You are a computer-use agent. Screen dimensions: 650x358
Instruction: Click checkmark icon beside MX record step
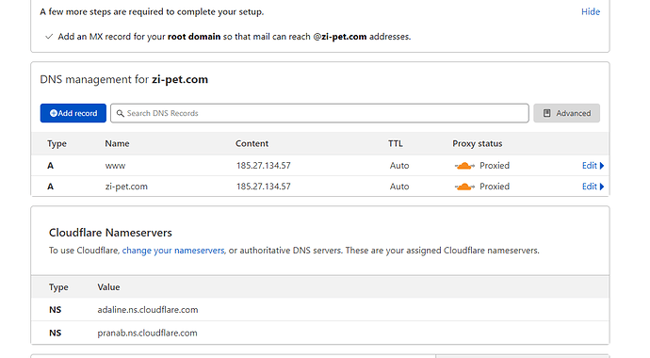click(x=49, y=37)
